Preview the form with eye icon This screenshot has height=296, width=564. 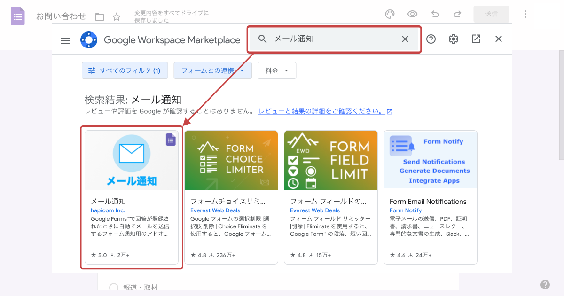[412, 14]
